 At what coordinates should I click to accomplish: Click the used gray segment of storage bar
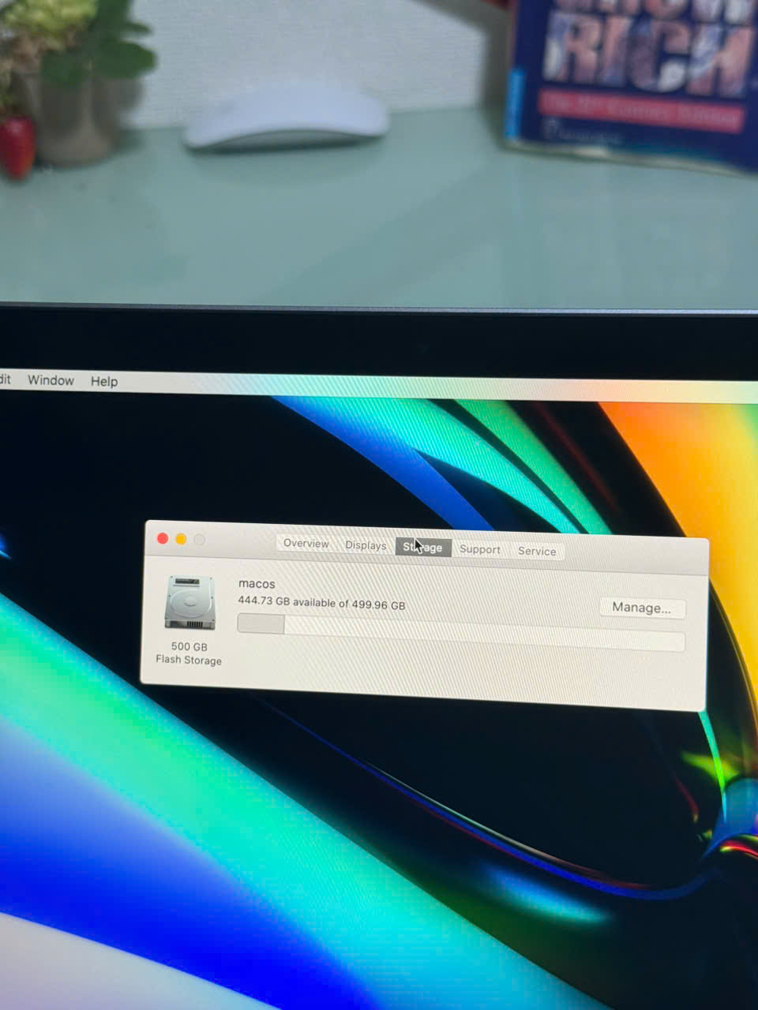pos(261,624)
